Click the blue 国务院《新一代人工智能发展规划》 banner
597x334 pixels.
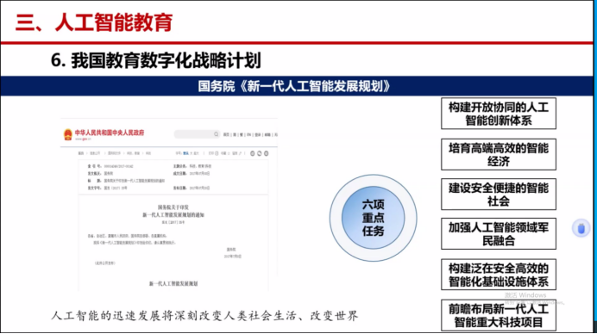tap(297, 86)
